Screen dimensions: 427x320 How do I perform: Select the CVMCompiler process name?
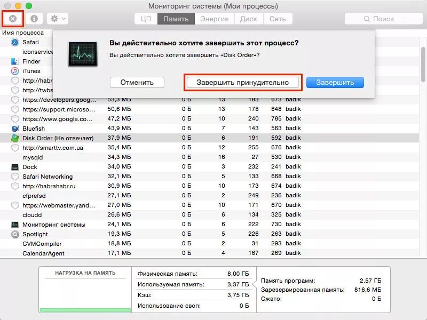[42, 244]
